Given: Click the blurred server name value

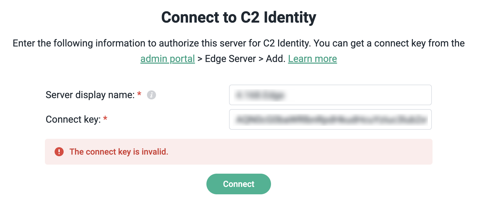Looking at the screenshot, I should (258, 95).
